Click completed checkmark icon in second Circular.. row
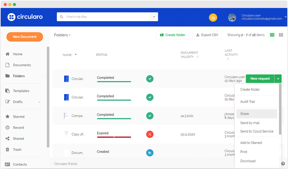This screenshot has width=288, height=169. pos(150,97)
